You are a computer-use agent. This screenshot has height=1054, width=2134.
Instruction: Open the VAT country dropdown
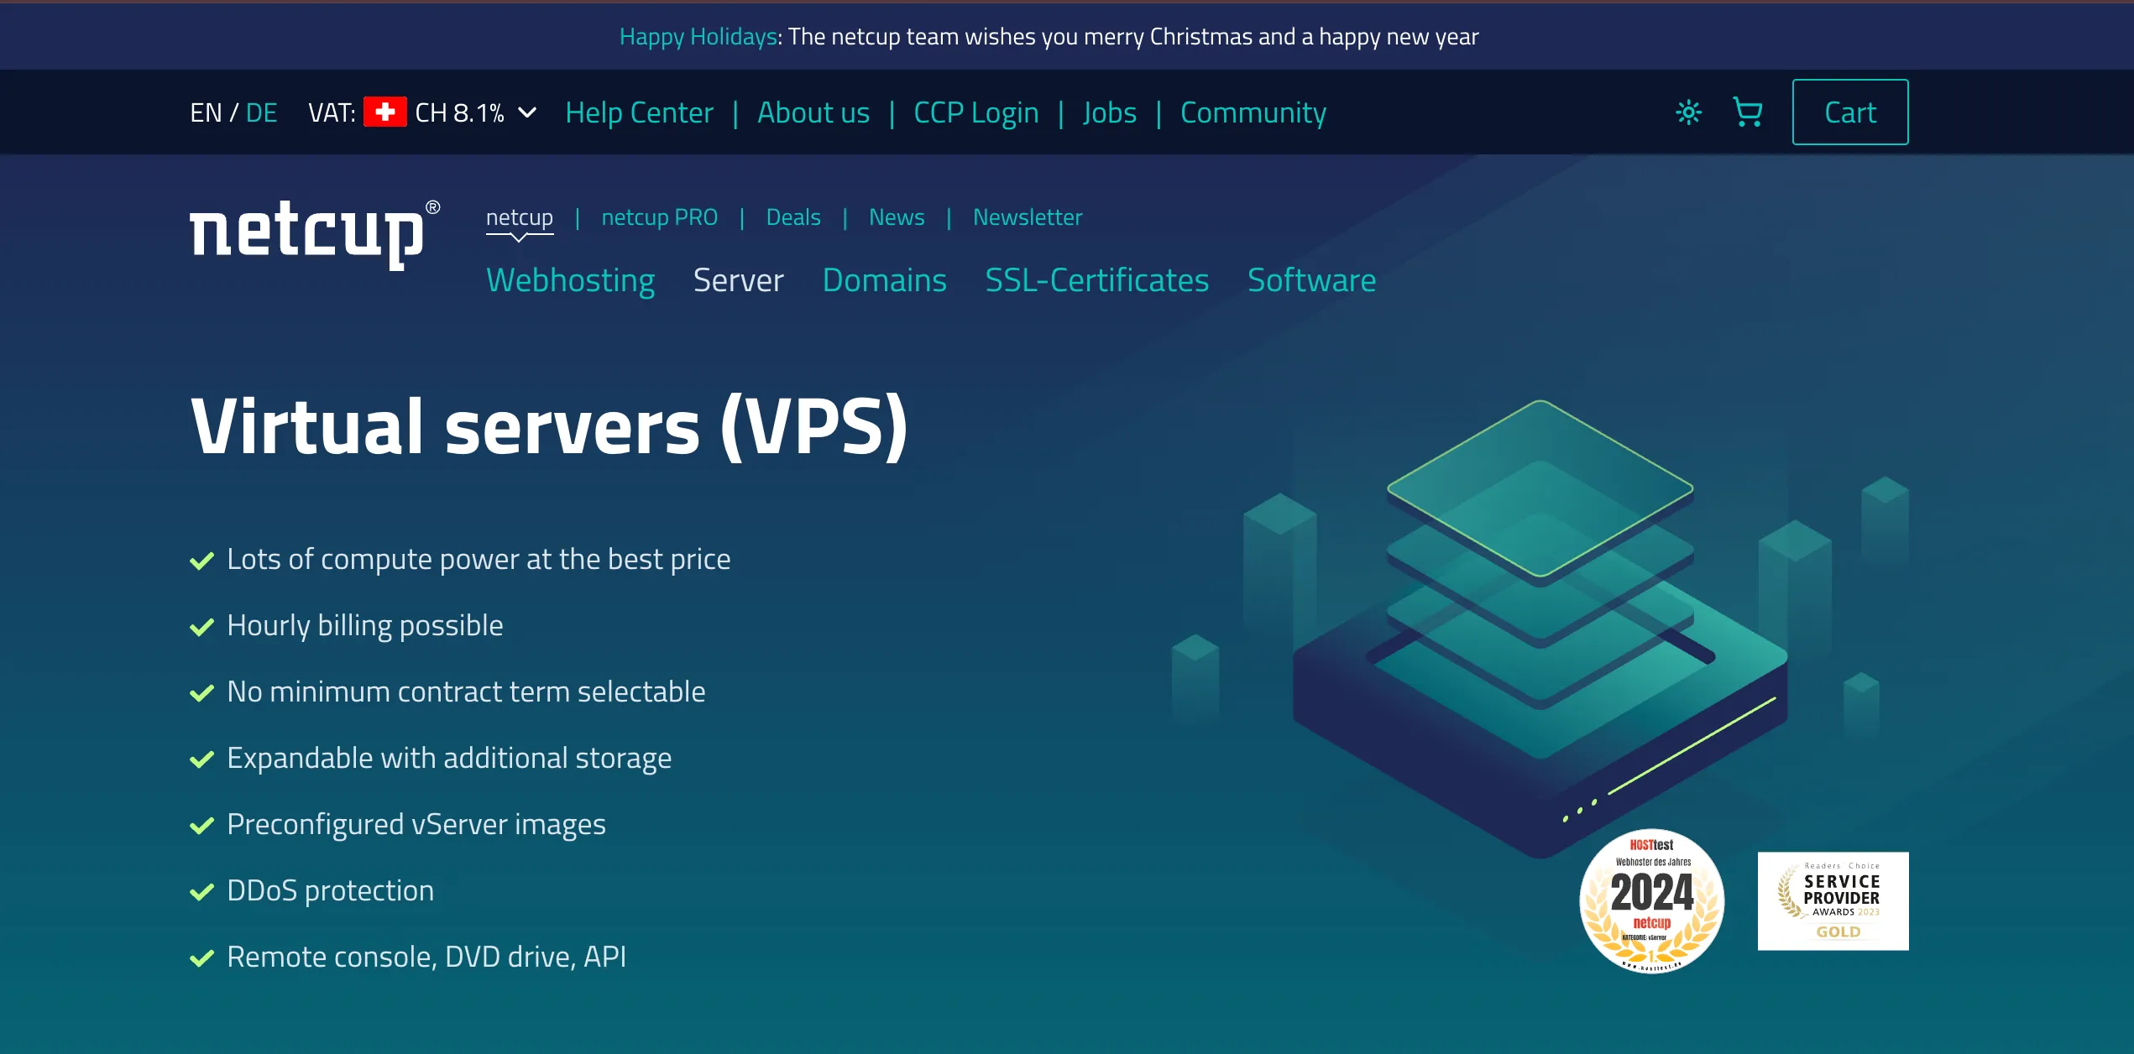click(x=422, y=112)
